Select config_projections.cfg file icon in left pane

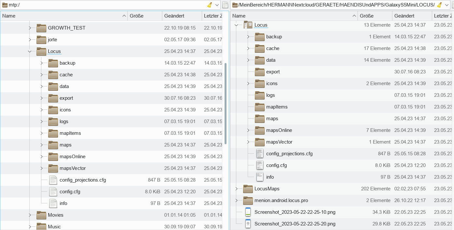[x=53, y=180]
